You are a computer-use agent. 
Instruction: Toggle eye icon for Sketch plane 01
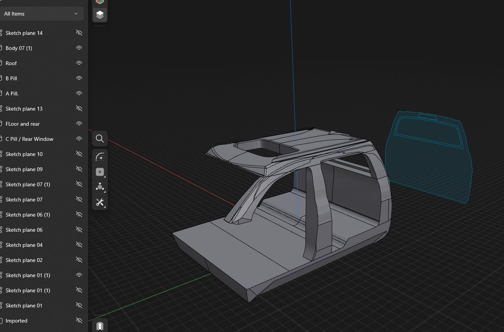[79, 306]
